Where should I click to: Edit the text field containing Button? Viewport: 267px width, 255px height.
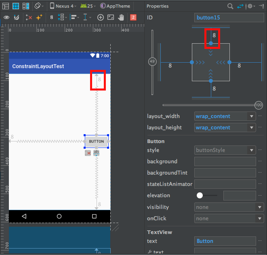pyautogui.click(x=225, y=241)
